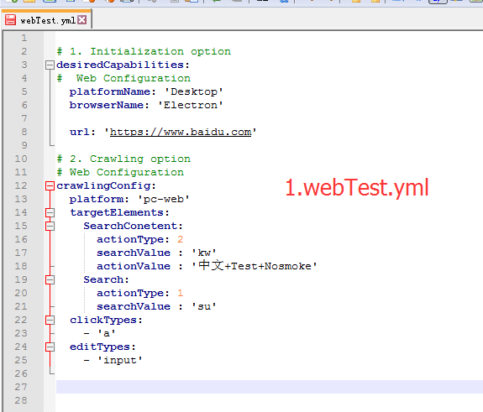
Task: Click the '# 1. Initialization option' comment
Action: pyautogui.click(x=144, y=51)
